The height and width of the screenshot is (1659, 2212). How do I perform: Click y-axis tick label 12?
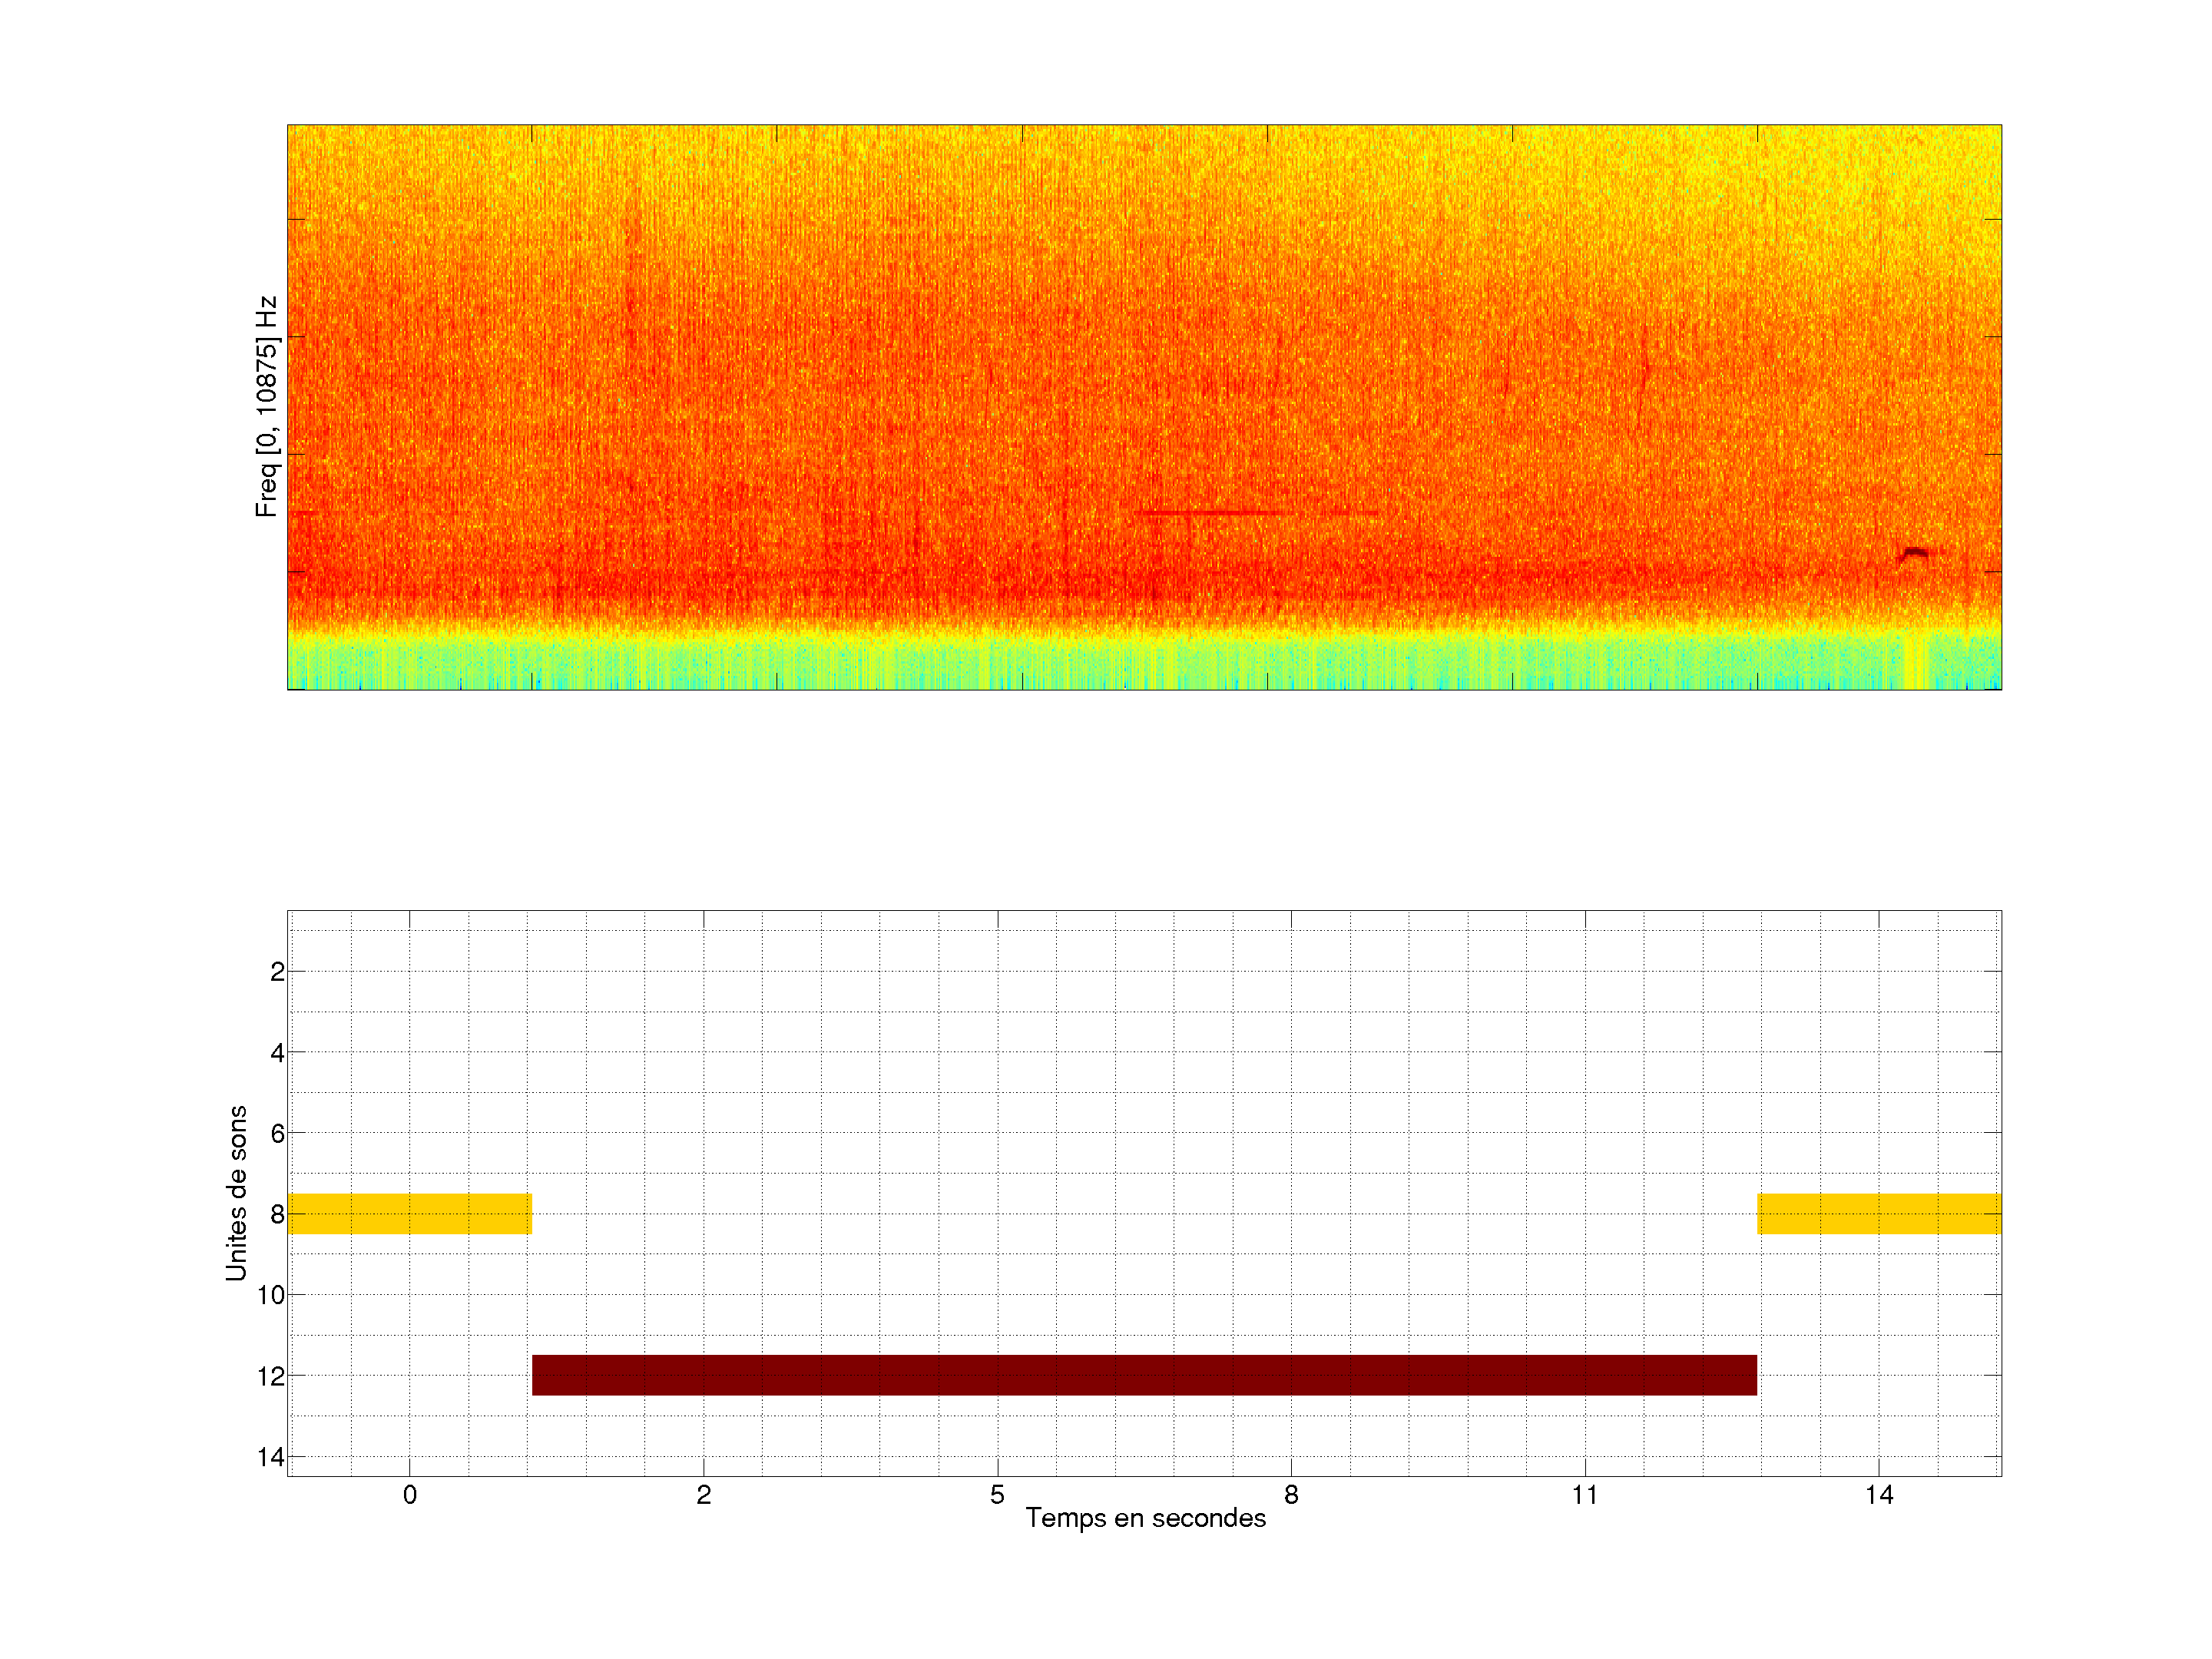pos(271,1376)
